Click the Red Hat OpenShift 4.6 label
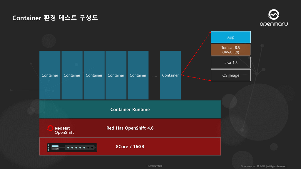 [x=130, y=128]
